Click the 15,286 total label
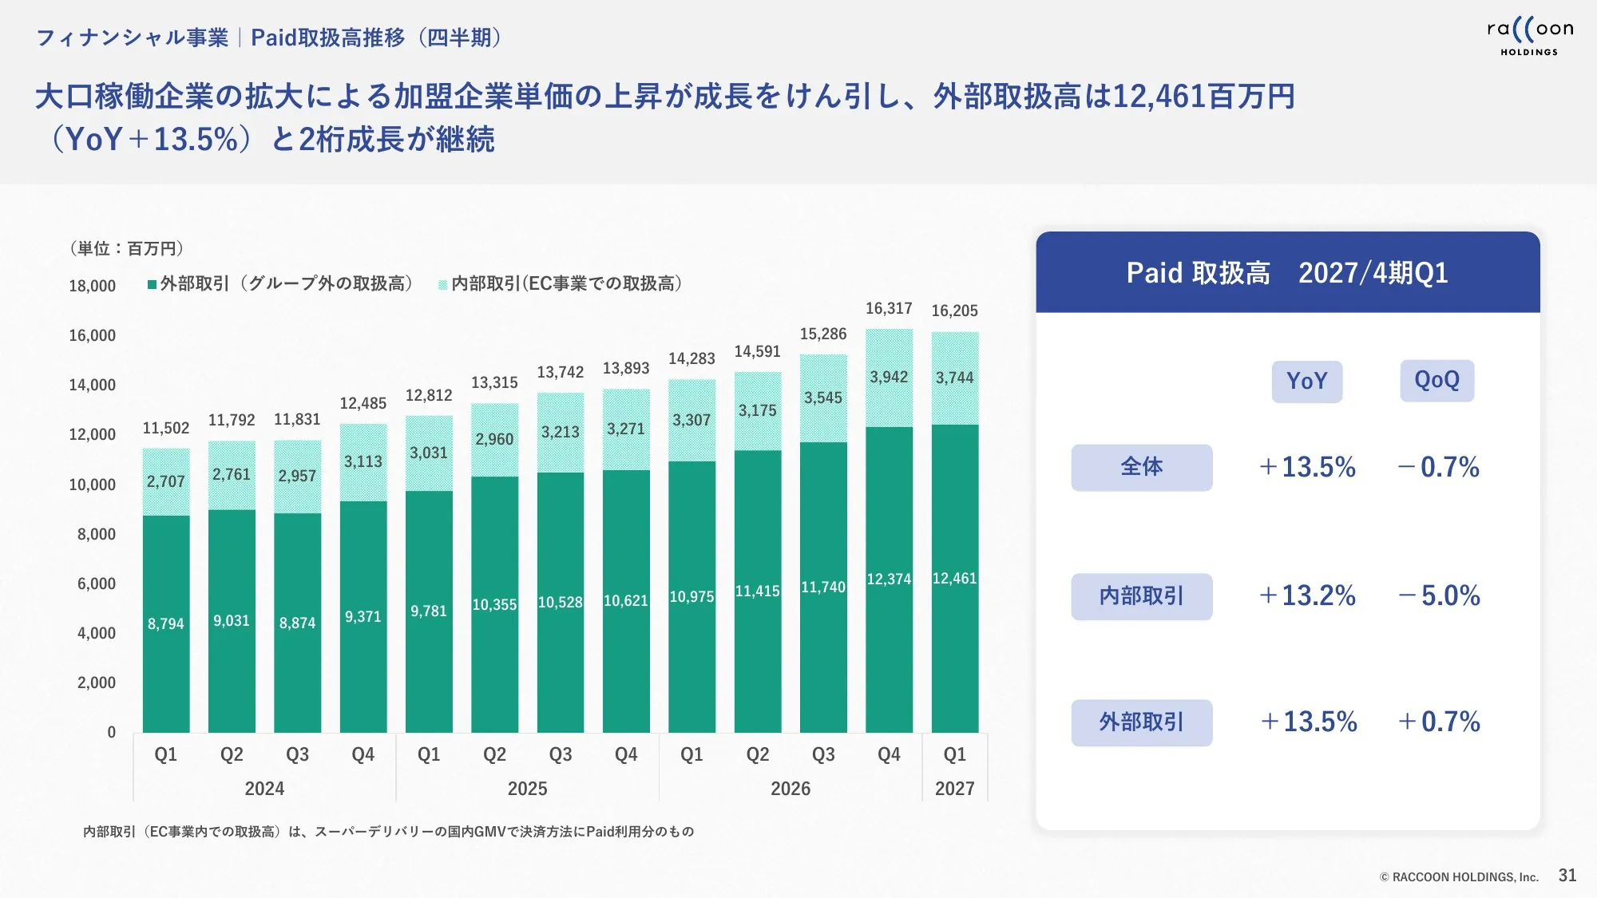Image resolution: width=1597 pixels, height=898 pixels. pos(823,334)
